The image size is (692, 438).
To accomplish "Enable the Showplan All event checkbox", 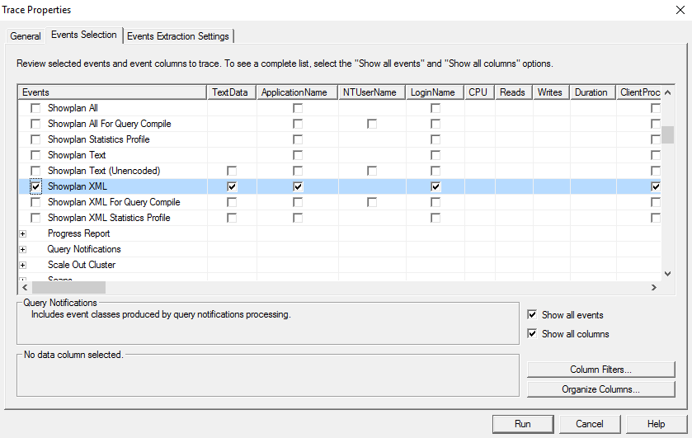I will (35, 108).
